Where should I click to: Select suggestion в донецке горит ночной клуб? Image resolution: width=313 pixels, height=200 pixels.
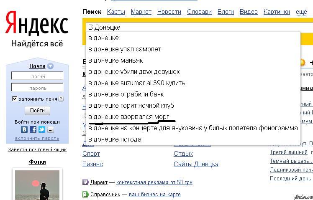coord(193,105)
